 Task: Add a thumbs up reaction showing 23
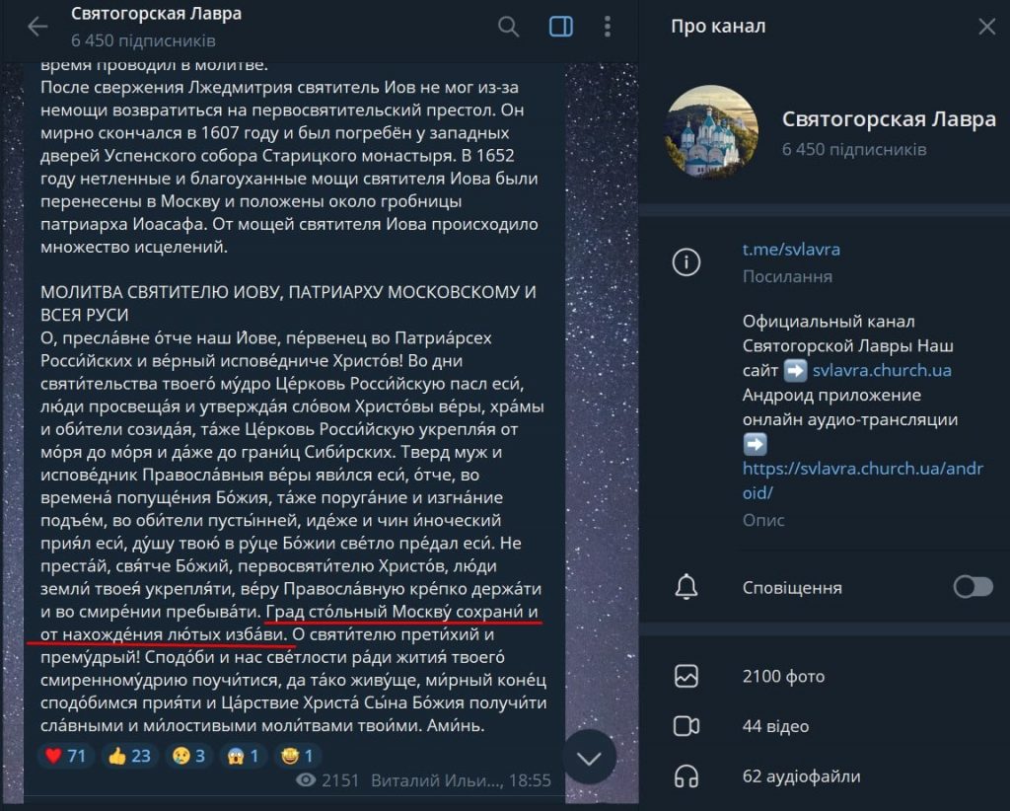coord(129,756)
